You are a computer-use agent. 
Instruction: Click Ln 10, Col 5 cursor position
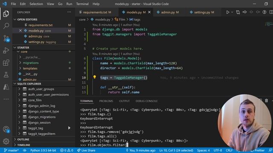(x=176, y=150)
